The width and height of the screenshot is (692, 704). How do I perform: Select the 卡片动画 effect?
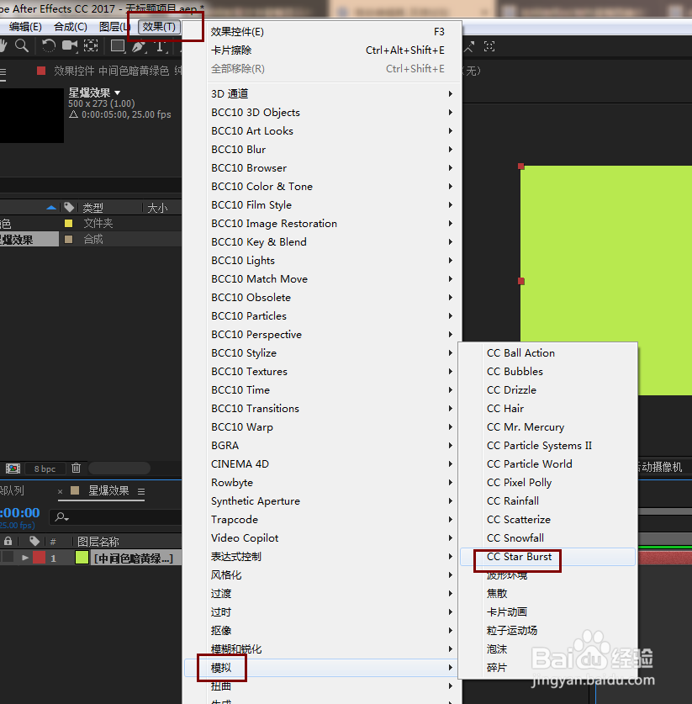547,612
